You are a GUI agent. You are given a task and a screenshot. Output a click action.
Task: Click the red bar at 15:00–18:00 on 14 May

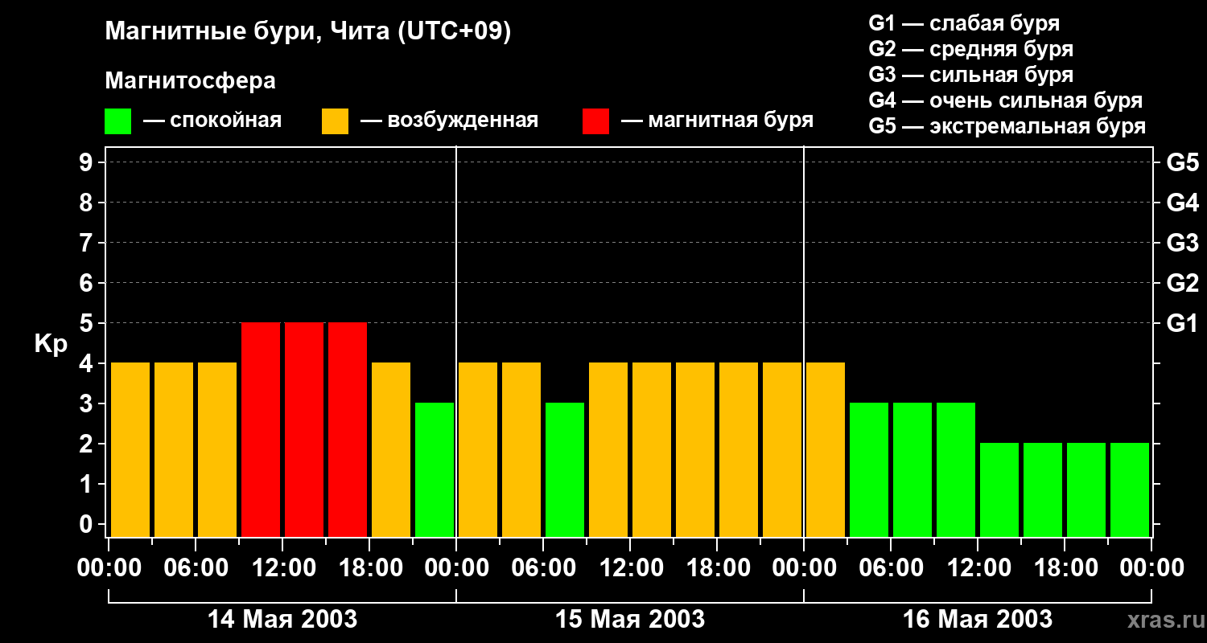point(348,430)
